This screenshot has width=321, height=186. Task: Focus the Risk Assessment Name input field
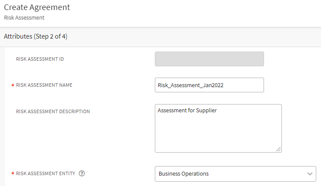point(209,85)
